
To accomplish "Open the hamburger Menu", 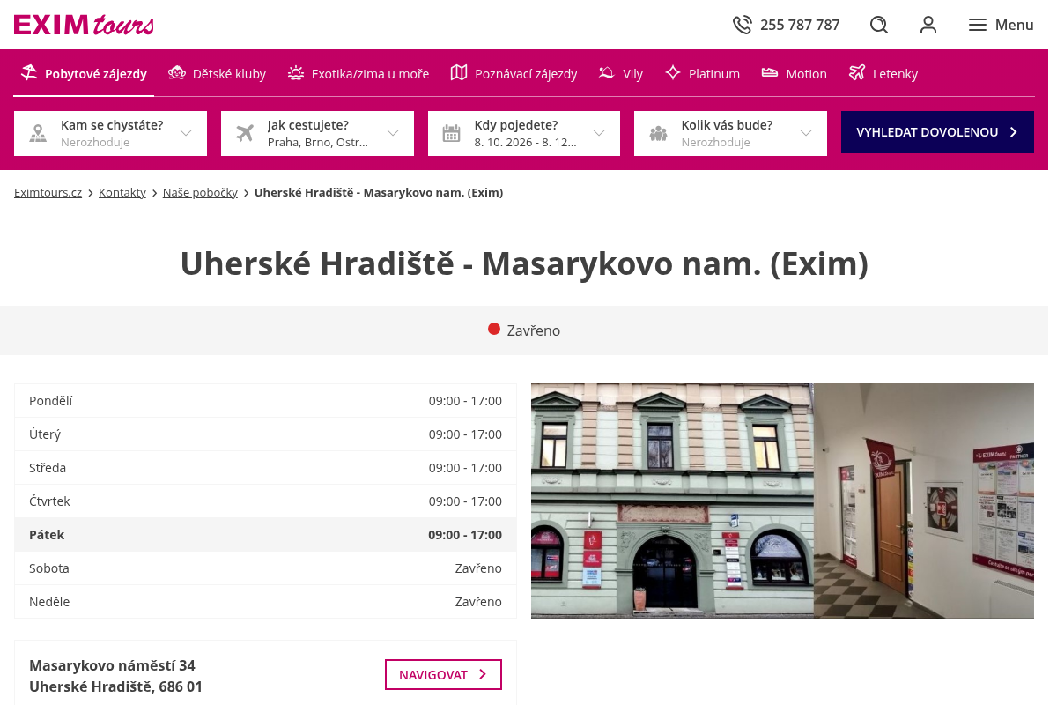I will 1001,25.
